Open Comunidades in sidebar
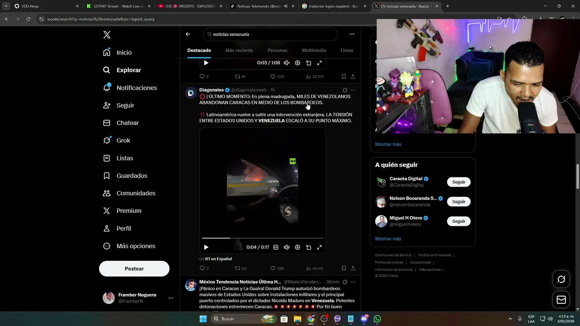This screenshot has height=326, width=580. pos(130,193)
